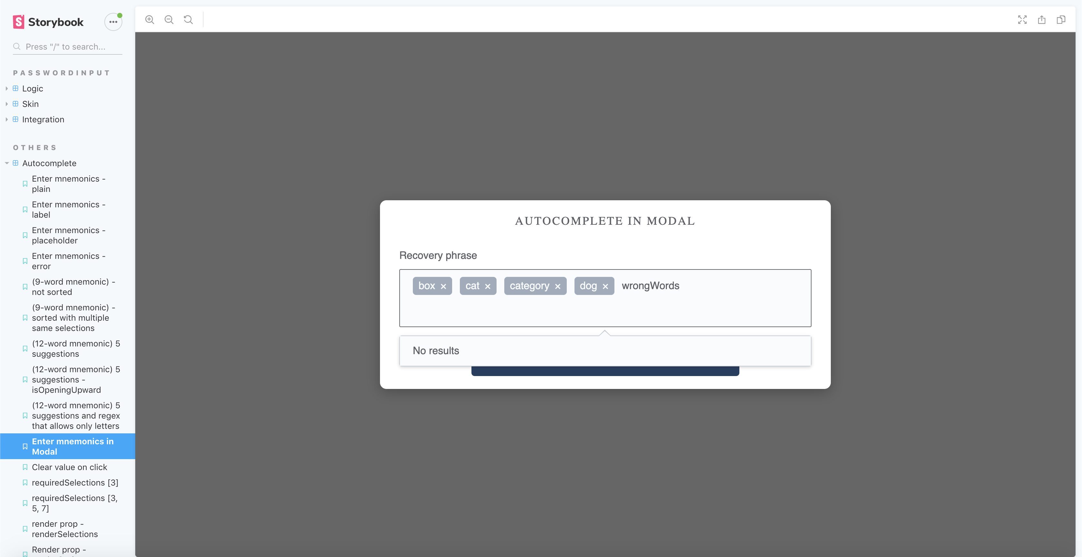The height and width of the screenshot is (557, 1082).
Task: Click the zoom out toolbar icon
Action: 169,20
